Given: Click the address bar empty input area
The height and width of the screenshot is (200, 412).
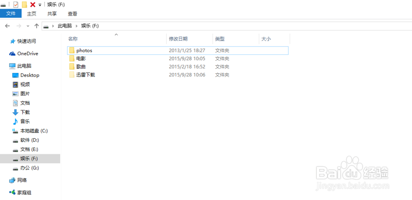Looking at the screenshot, I should [x=255, y=26].
